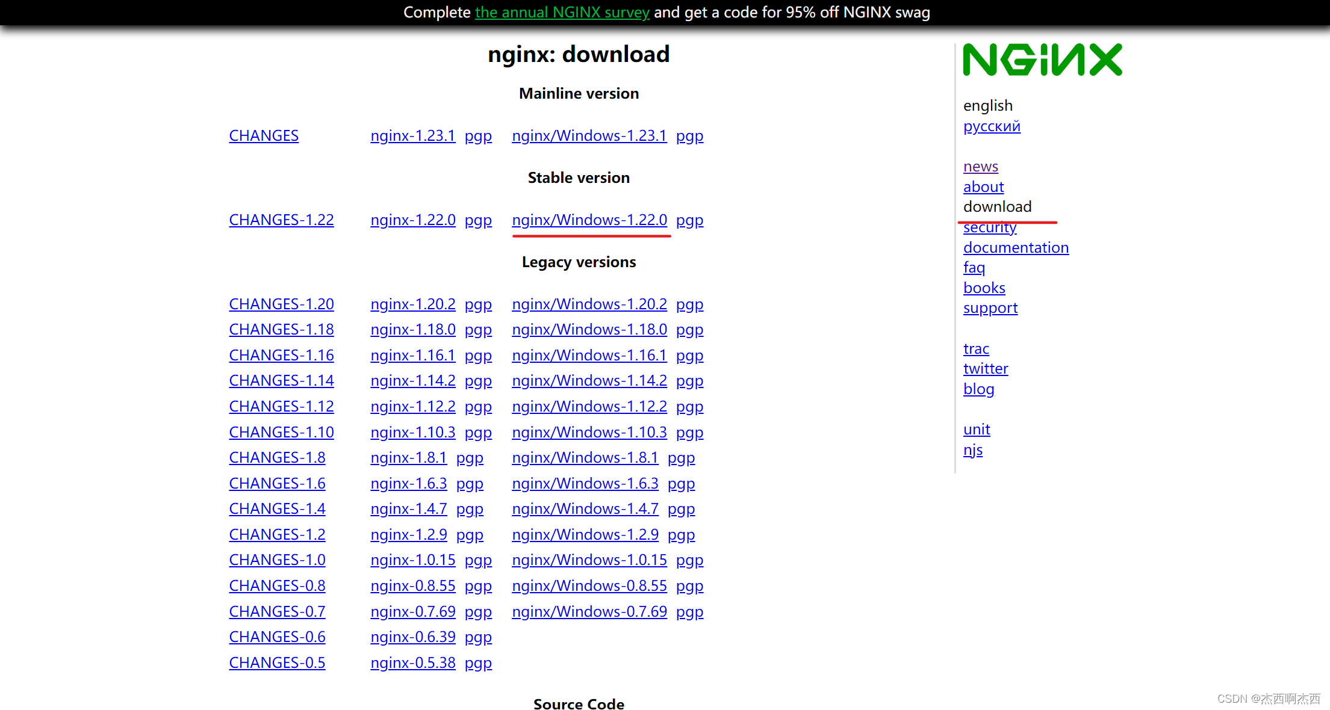This screenshot has width=1330, height=710.
Task: Click the NGINX logo
Action: click(1042, 60)
